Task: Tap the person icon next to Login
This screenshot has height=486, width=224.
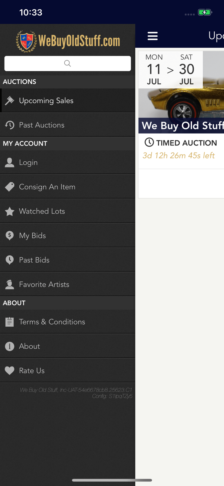Action: coord(10,162)
